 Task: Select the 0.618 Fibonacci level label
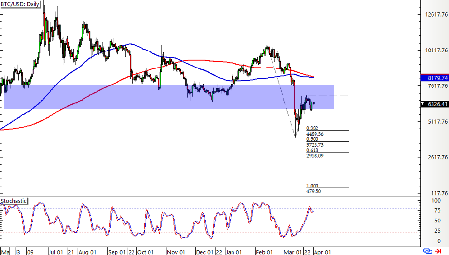[312, 150]
